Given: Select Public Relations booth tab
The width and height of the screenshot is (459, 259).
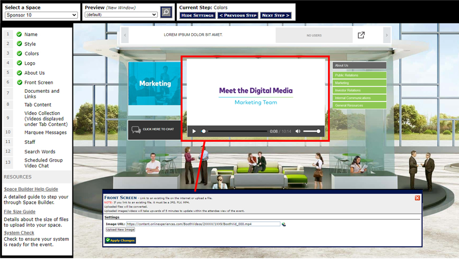Looking at the screenshot, I should [x=360, y=75].
